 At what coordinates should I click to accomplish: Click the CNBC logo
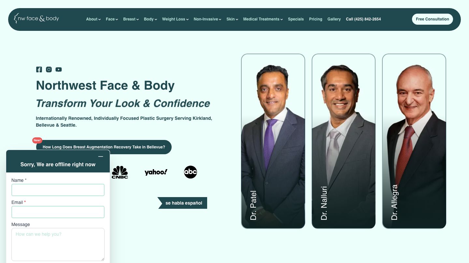click(120, 172)
